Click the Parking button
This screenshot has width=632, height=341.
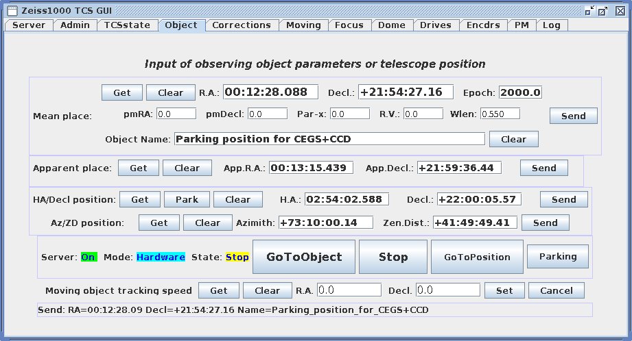click(558, 257)
